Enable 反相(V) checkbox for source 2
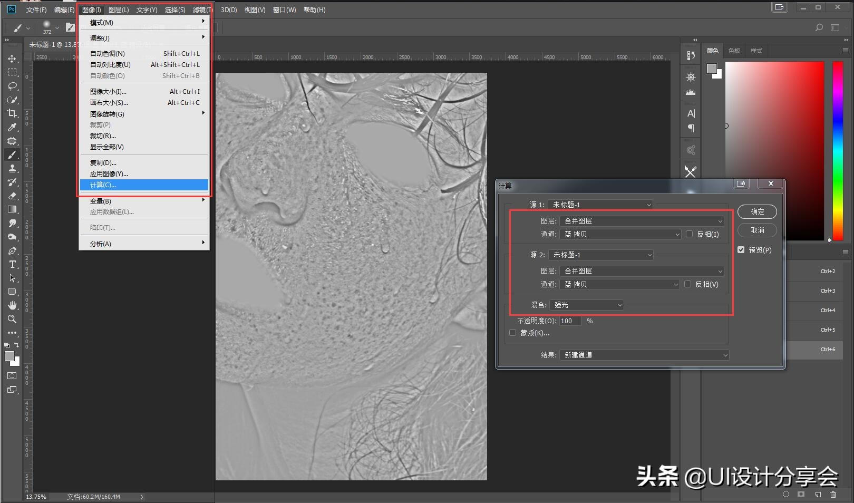Screen dimensions: 854x503 687,284
